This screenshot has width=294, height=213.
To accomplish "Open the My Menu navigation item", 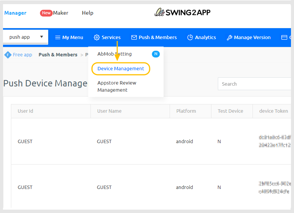I will 69,37.
